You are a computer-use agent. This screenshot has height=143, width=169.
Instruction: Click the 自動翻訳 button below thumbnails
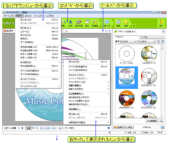tap(152, 121)
